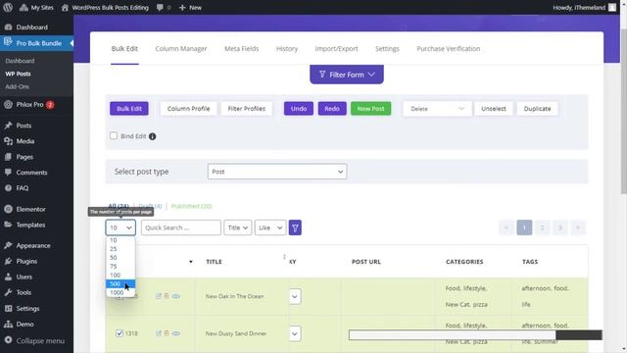Click the purple quick filter funnel button
The height and width of the screenshot is (353, 627).
(295, 227)
